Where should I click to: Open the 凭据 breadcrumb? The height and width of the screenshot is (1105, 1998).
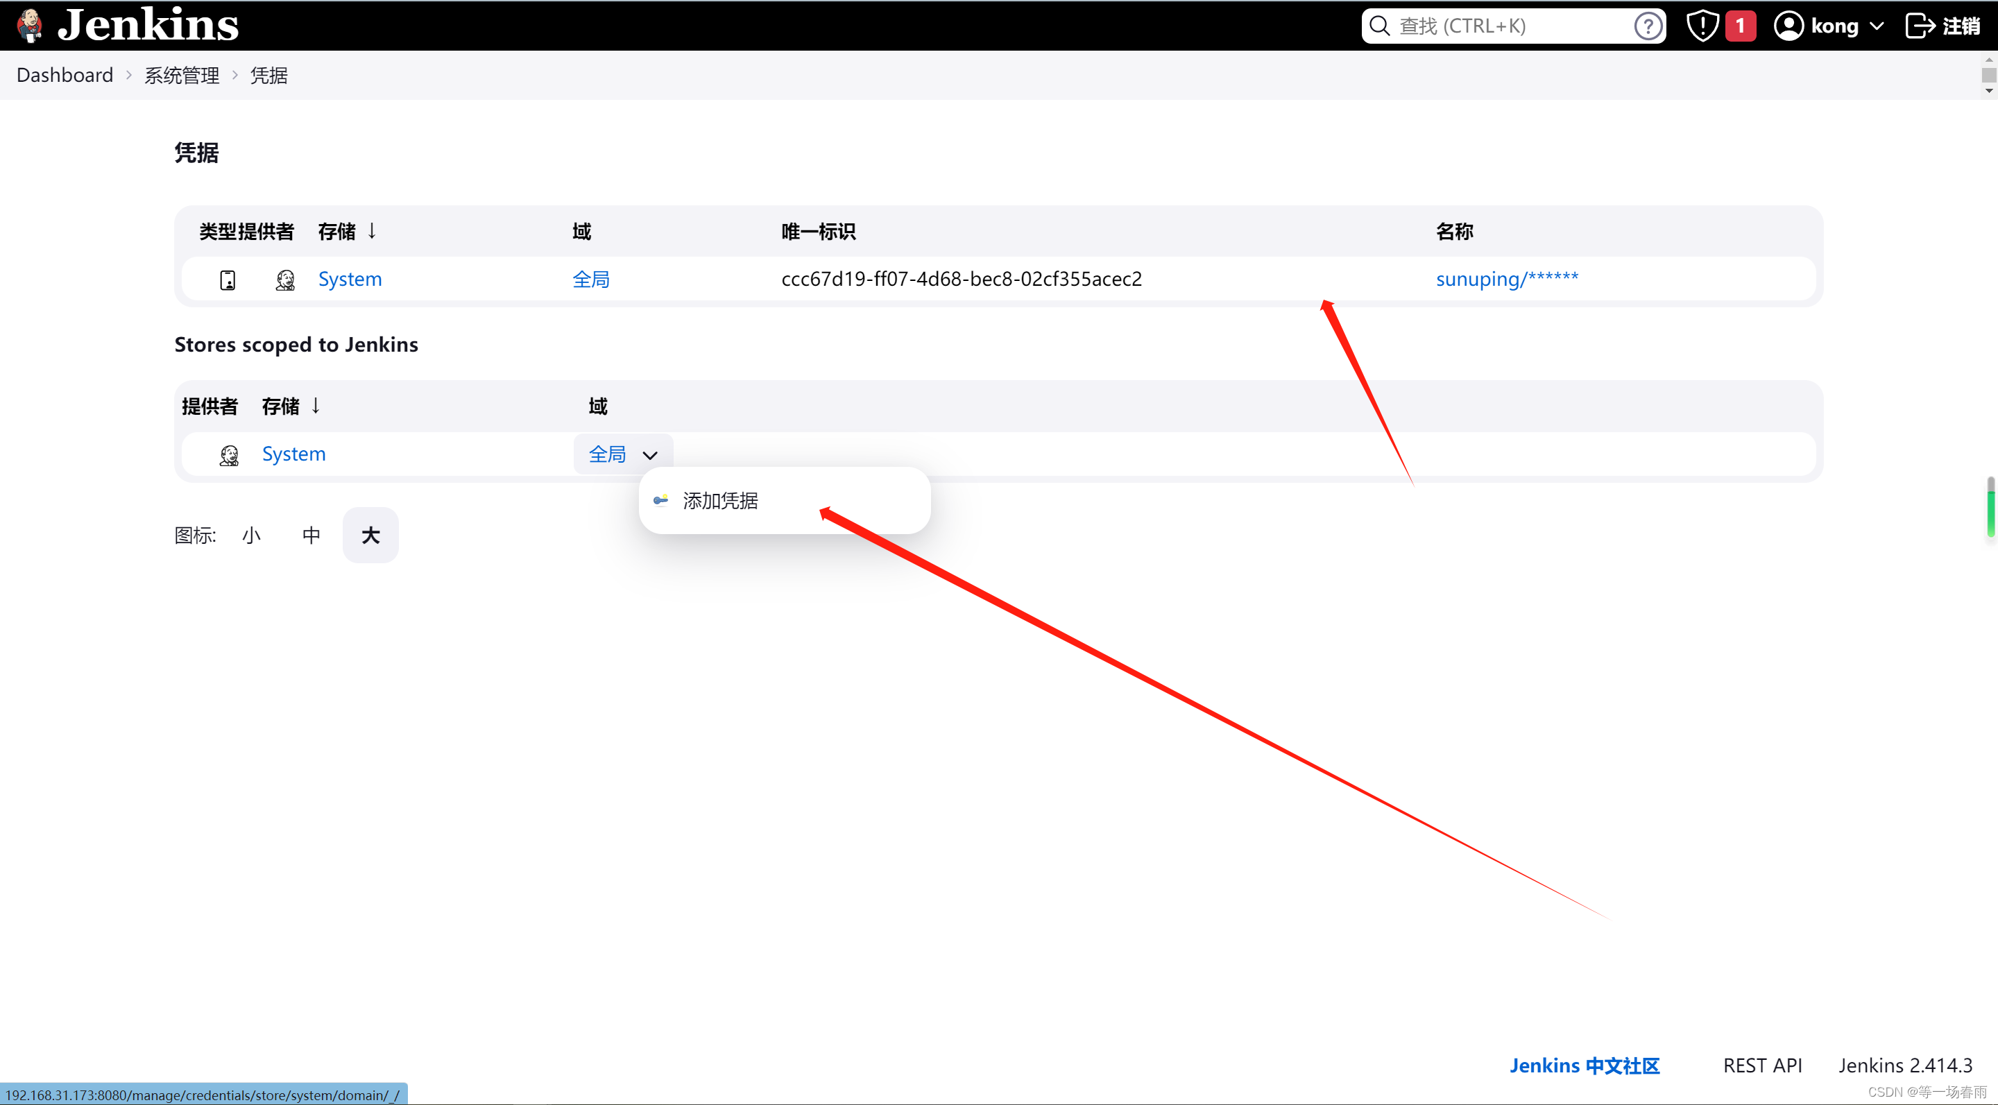coord(268,74)
